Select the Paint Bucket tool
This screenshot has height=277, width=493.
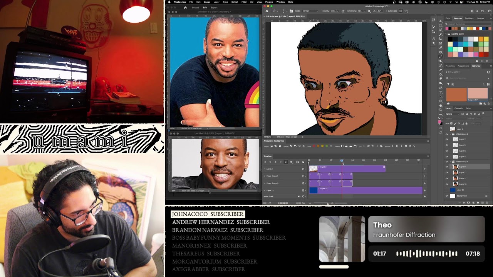coord(441,74)
